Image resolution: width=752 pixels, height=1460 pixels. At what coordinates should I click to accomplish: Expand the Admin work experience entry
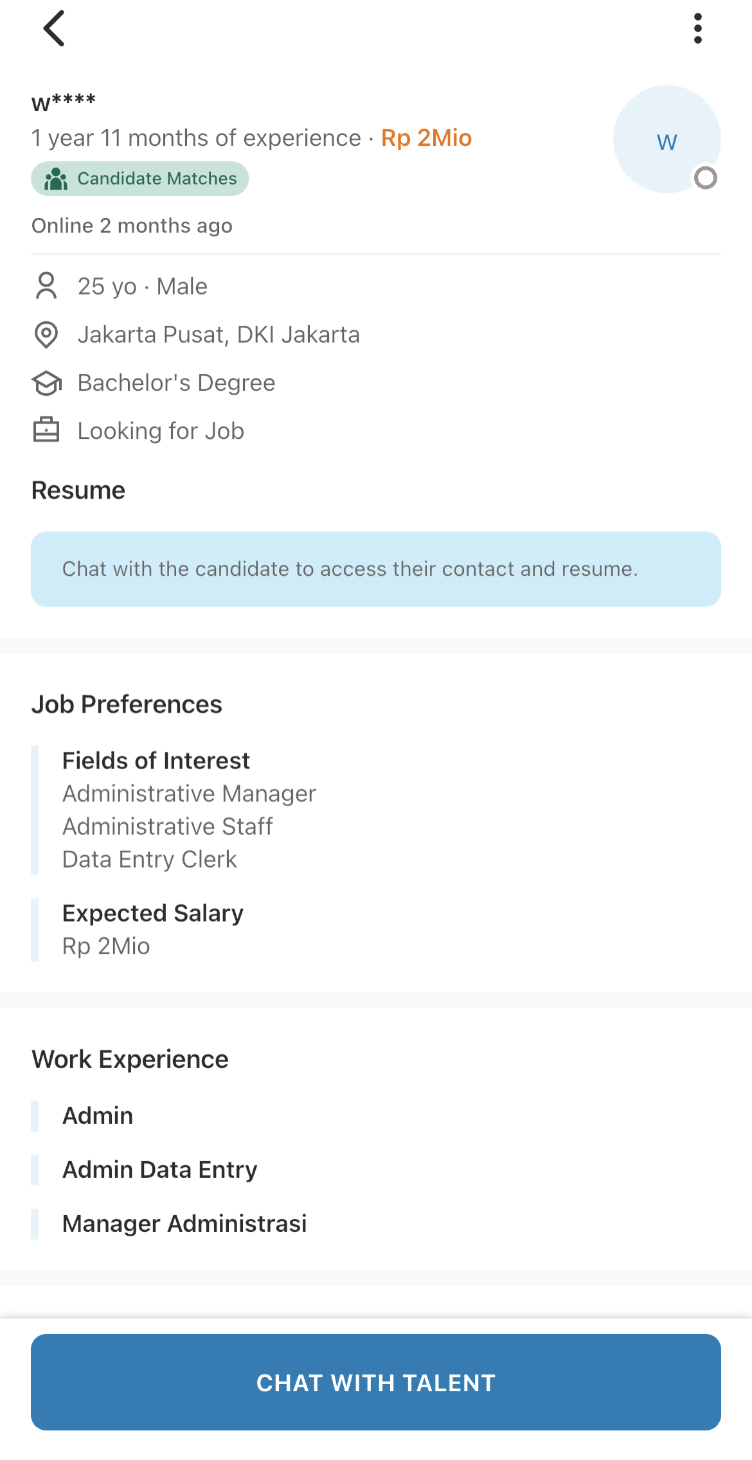97,1116
